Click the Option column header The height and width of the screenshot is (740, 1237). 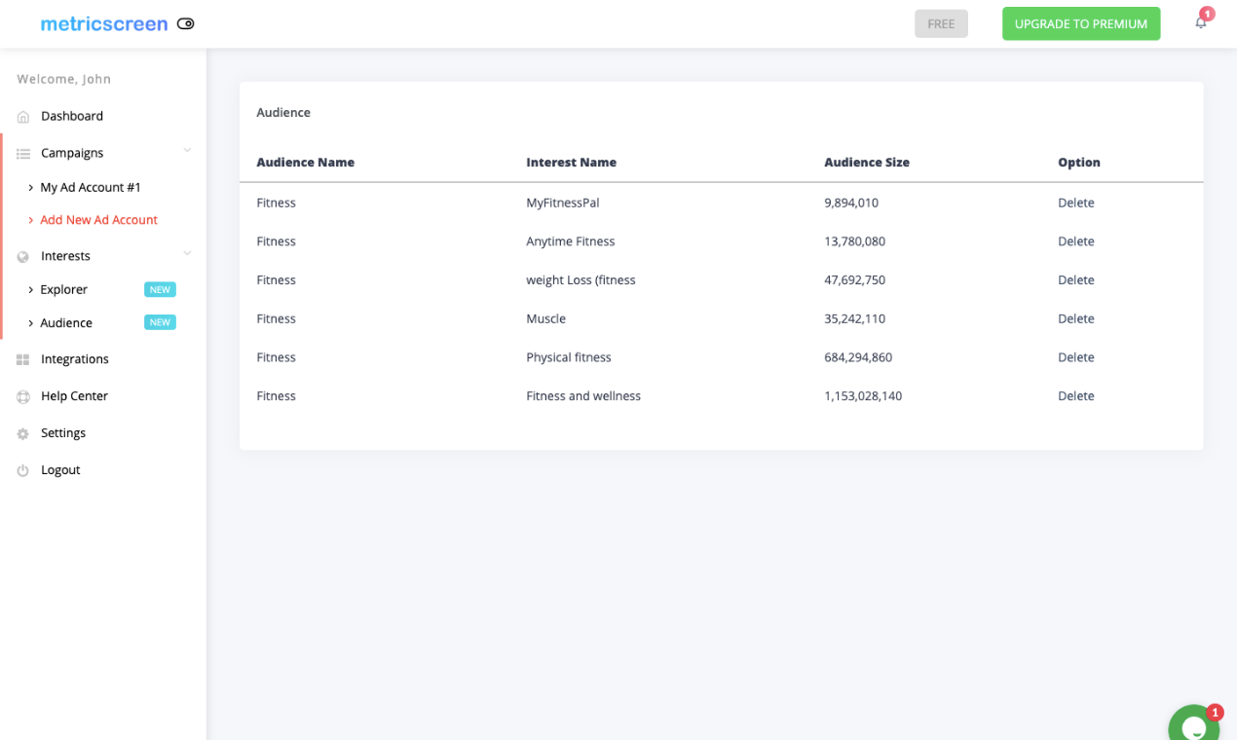point(1079,163)
